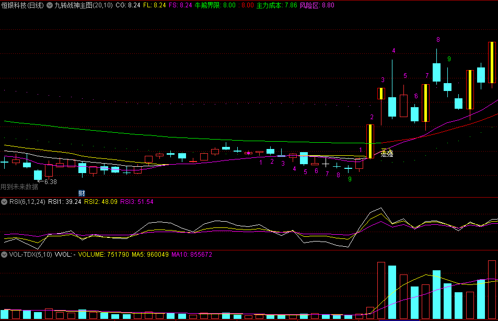This screenshot has height=321, width=498.
Task: Open the VOL-TDX indicator dropdown circle
Action: [4, 255]
